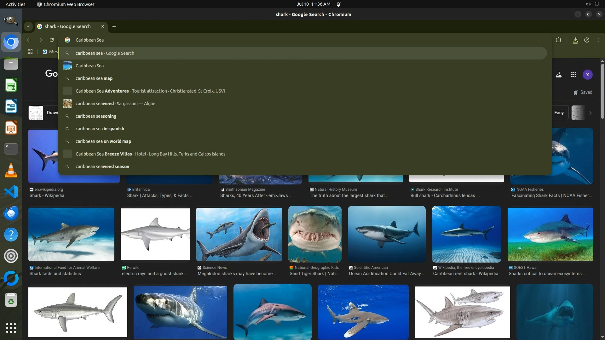Open the Megalodon Science News image thumbnail
The width and height of the screenshot is (605, 340).
[x=239, y=234]
